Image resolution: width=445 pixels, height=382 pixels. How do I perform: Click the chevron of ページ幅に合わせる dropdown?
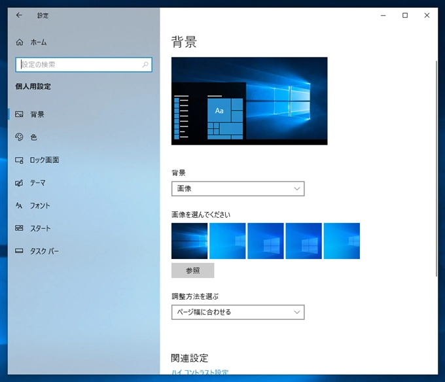click(297, 312)
